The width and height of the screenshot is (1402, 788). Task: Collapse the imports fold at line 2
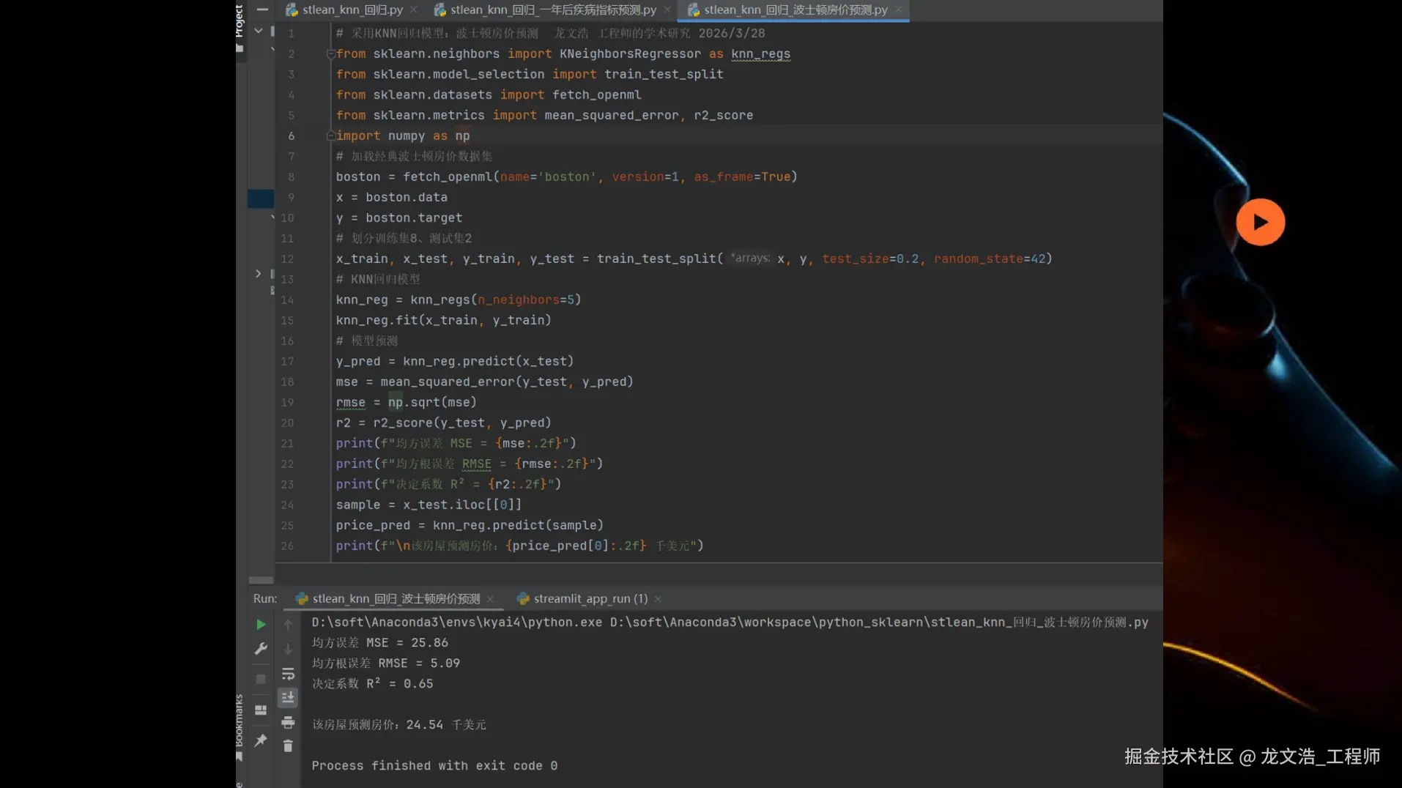330,53
